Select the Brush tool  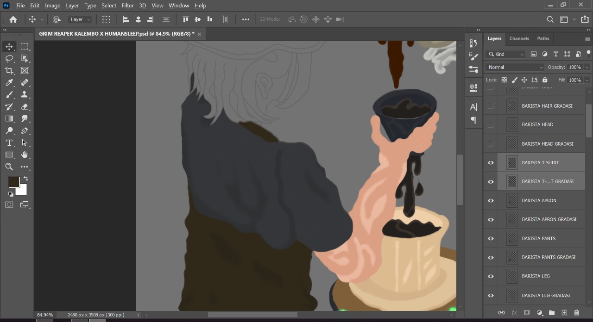click(9, 94)
